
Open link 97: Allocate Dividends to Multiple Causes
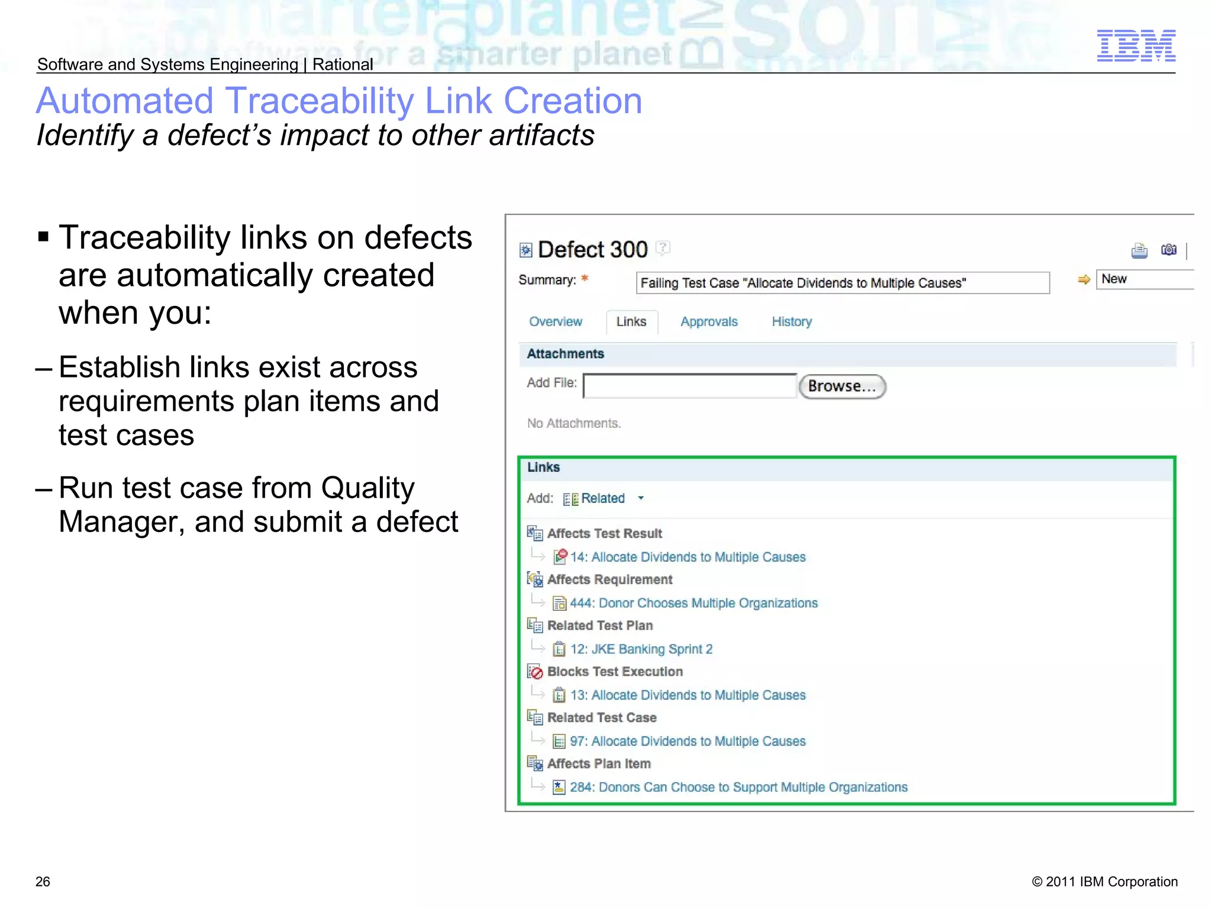688,741
